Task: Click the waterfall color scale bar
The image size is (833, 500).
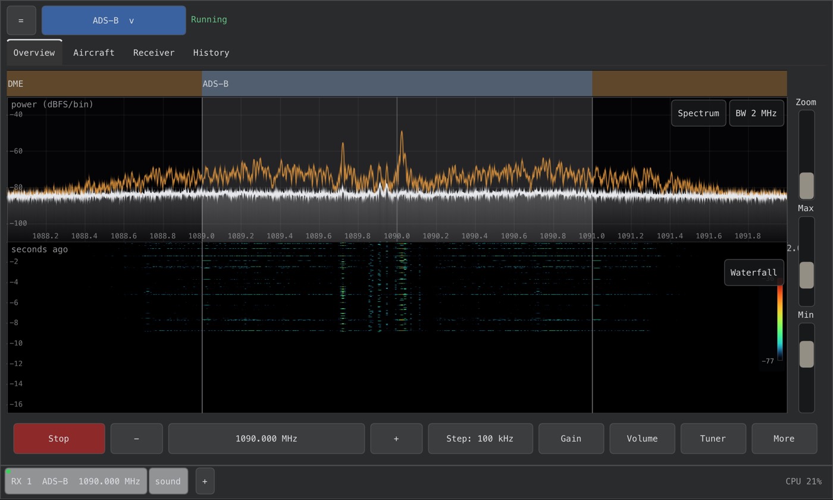Action: point(780,319)
